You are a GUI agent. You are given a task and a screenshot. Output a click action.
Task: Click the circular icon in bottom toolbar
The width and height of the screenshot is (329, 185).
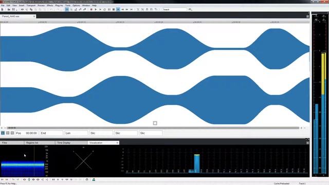[x=87, y=179]
